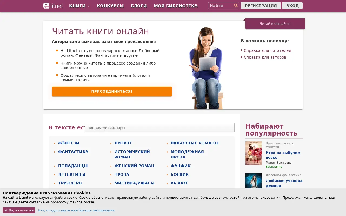Click the Litnet logo
The width and height of the screenshot is (346, 216).
point(53,6)
